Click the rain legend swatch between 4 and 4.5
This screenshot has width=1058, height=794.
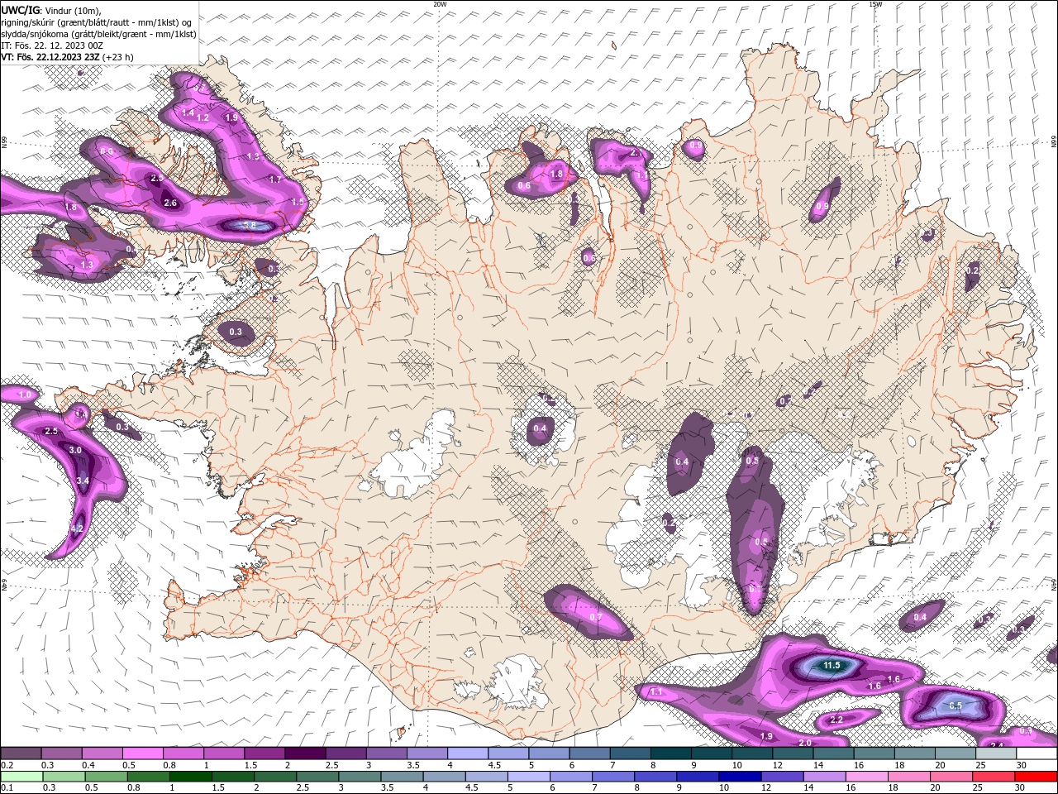[x=444, y=776]
